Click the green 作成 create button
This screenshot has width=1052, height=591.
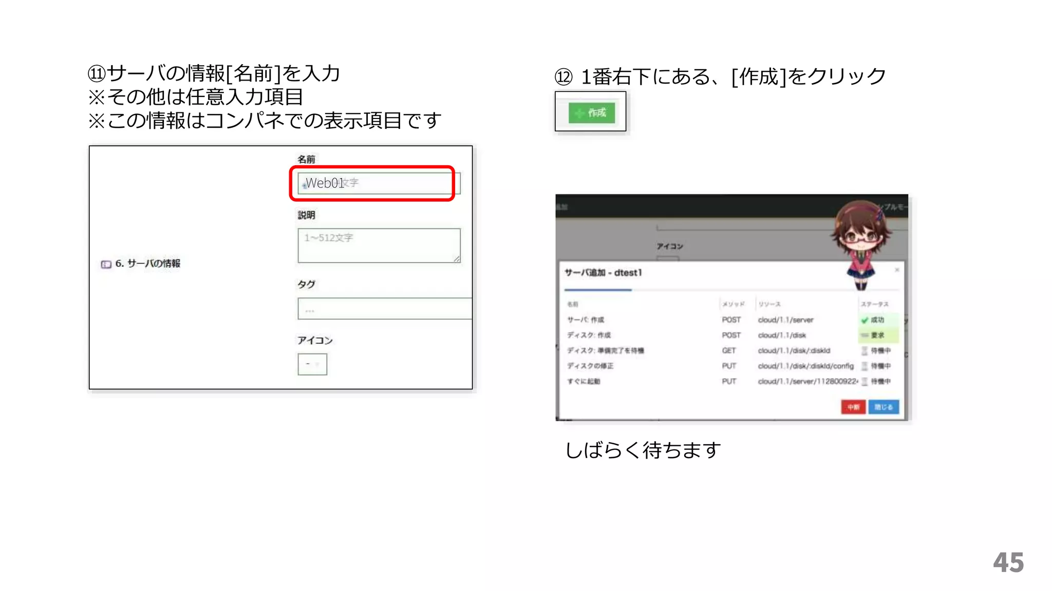(592, 112)
